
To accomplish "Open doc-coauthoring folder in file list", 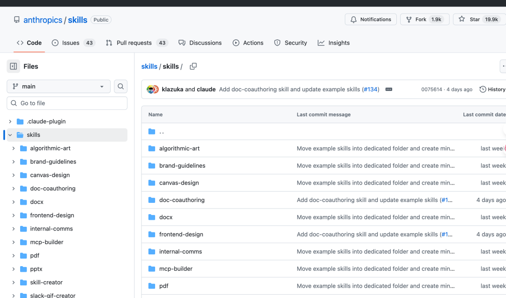I will click(x=182, y=200).
